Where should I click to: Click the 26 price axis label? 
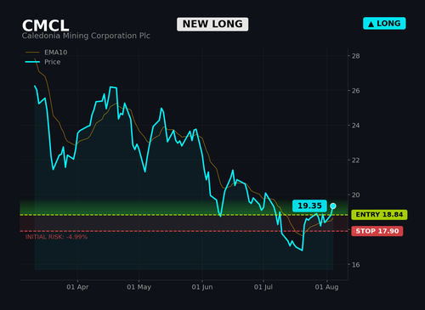(x=356, y=91)
